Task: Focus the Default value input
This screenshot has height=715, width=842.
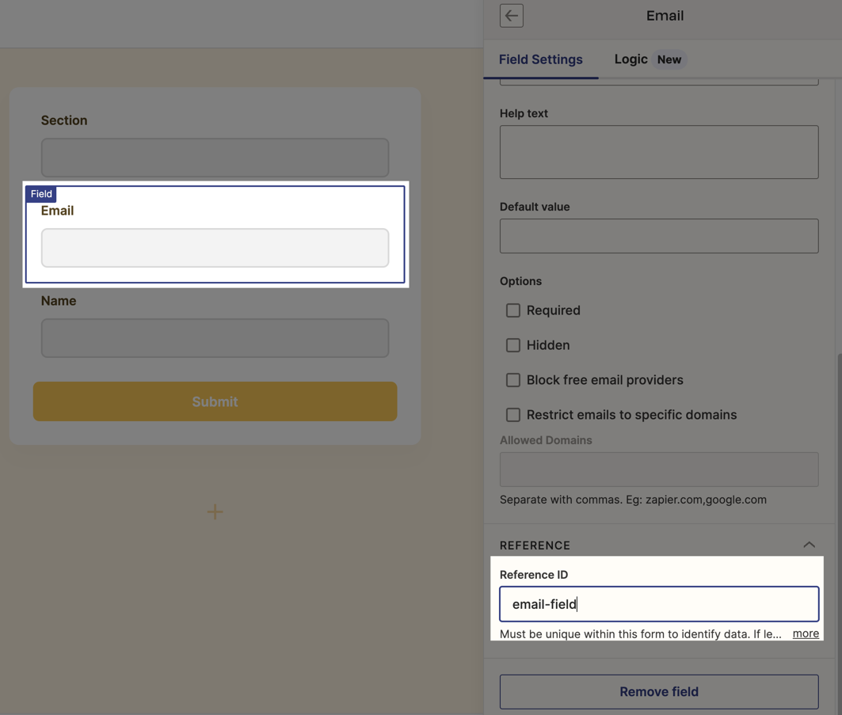Action: 658,236
